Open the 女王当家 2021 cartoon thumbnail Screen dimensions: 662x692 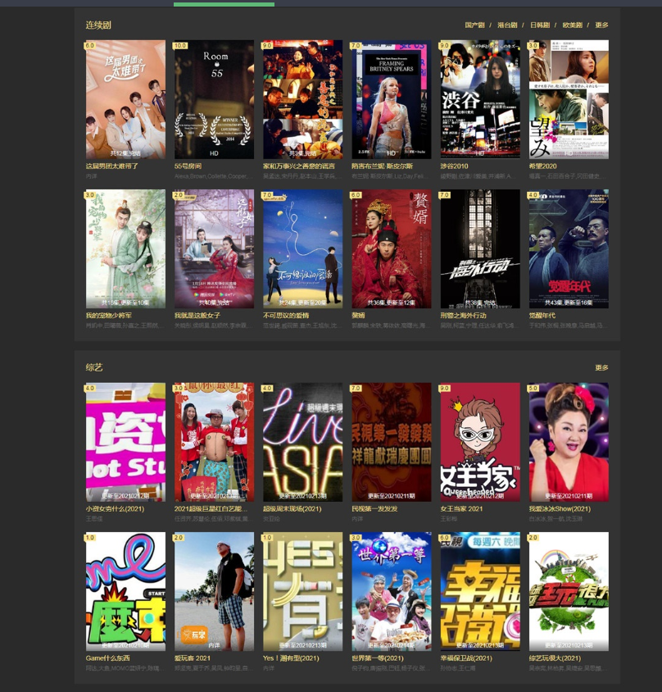coord(480,441)
